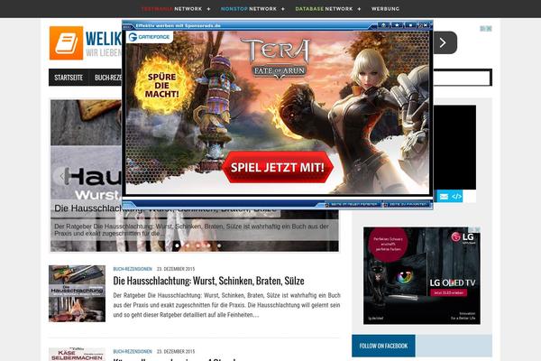Select the second slider pagination dot
The height and width of the screenshot is (361, 541).
coord(188,245)
